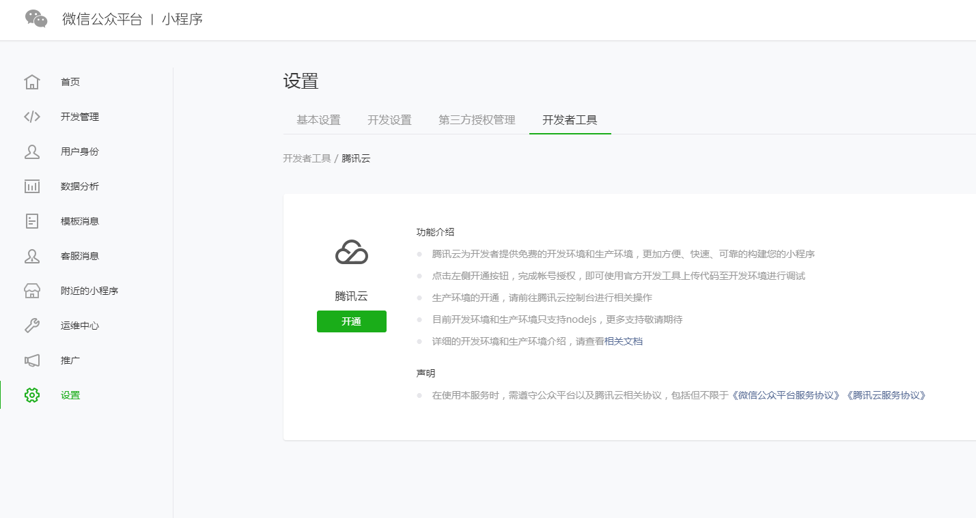
Task: Click the 推广 megaphone icon
Action: coord(32,360)
